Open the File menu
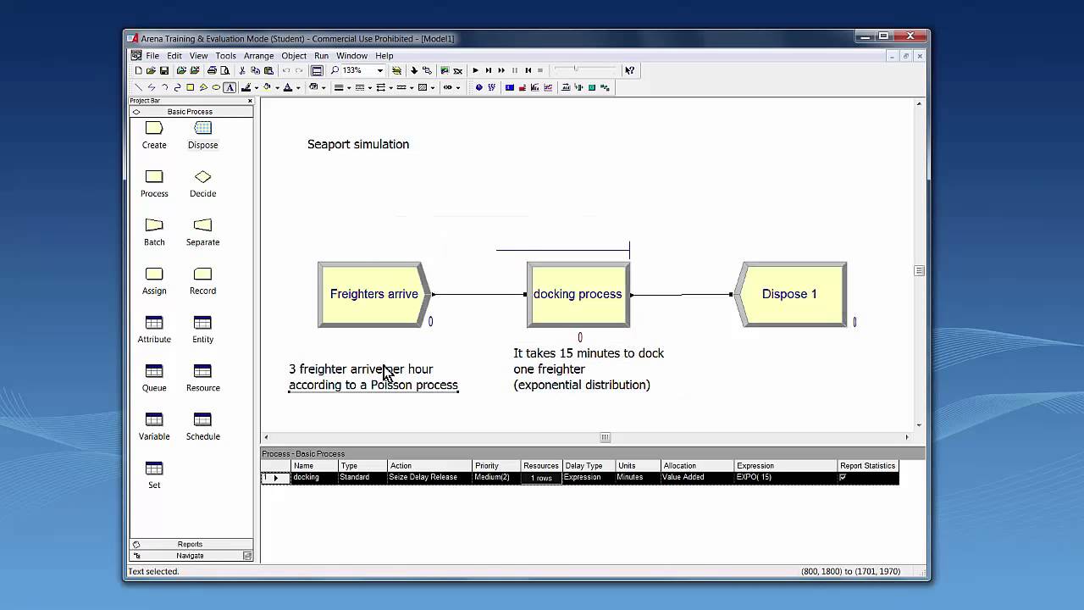Viewport: 1084px width, 610px height. click(x=152, y=56)
